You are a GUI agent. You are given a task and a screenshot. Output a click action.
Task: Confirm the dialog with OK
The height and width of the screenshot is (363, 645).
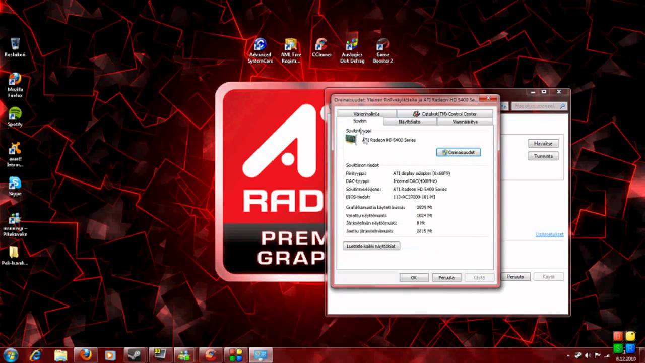[414, 277]
